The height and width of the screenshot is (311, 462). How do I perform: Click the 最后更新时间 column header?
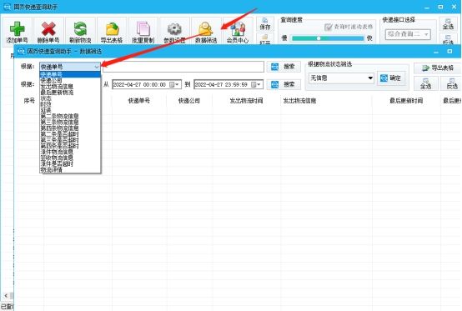click(406, 101)
